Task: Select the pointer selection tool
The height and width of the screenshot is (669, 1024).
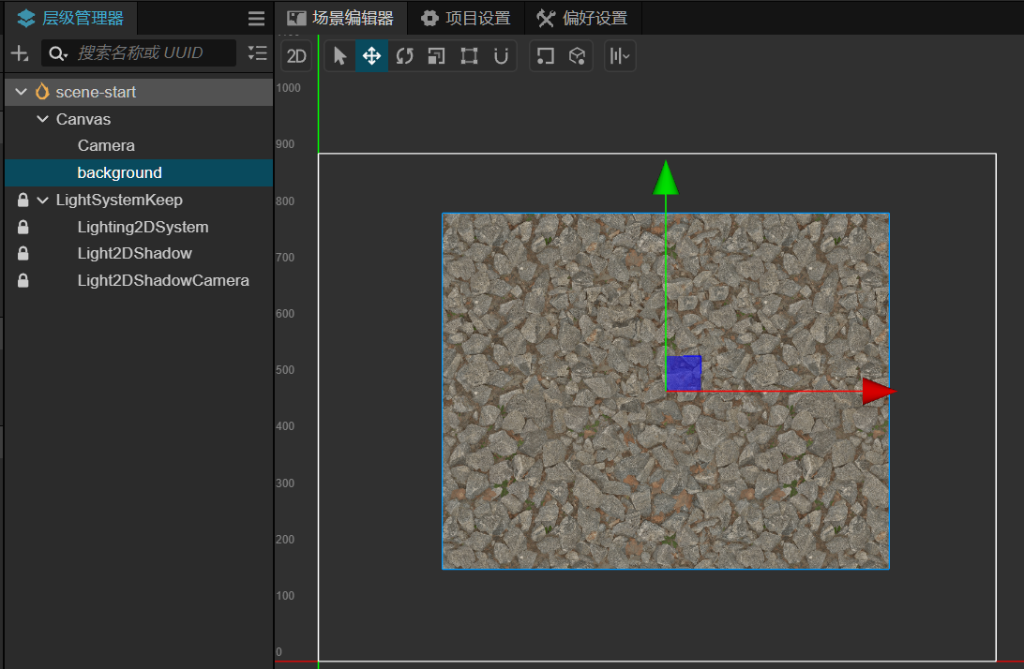Action: (x=339, y=56)
